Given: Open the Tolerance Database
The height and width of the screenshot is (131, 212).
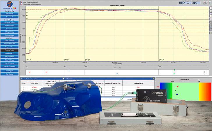Looking at the screenshot, I should click(x=9, y=66).
